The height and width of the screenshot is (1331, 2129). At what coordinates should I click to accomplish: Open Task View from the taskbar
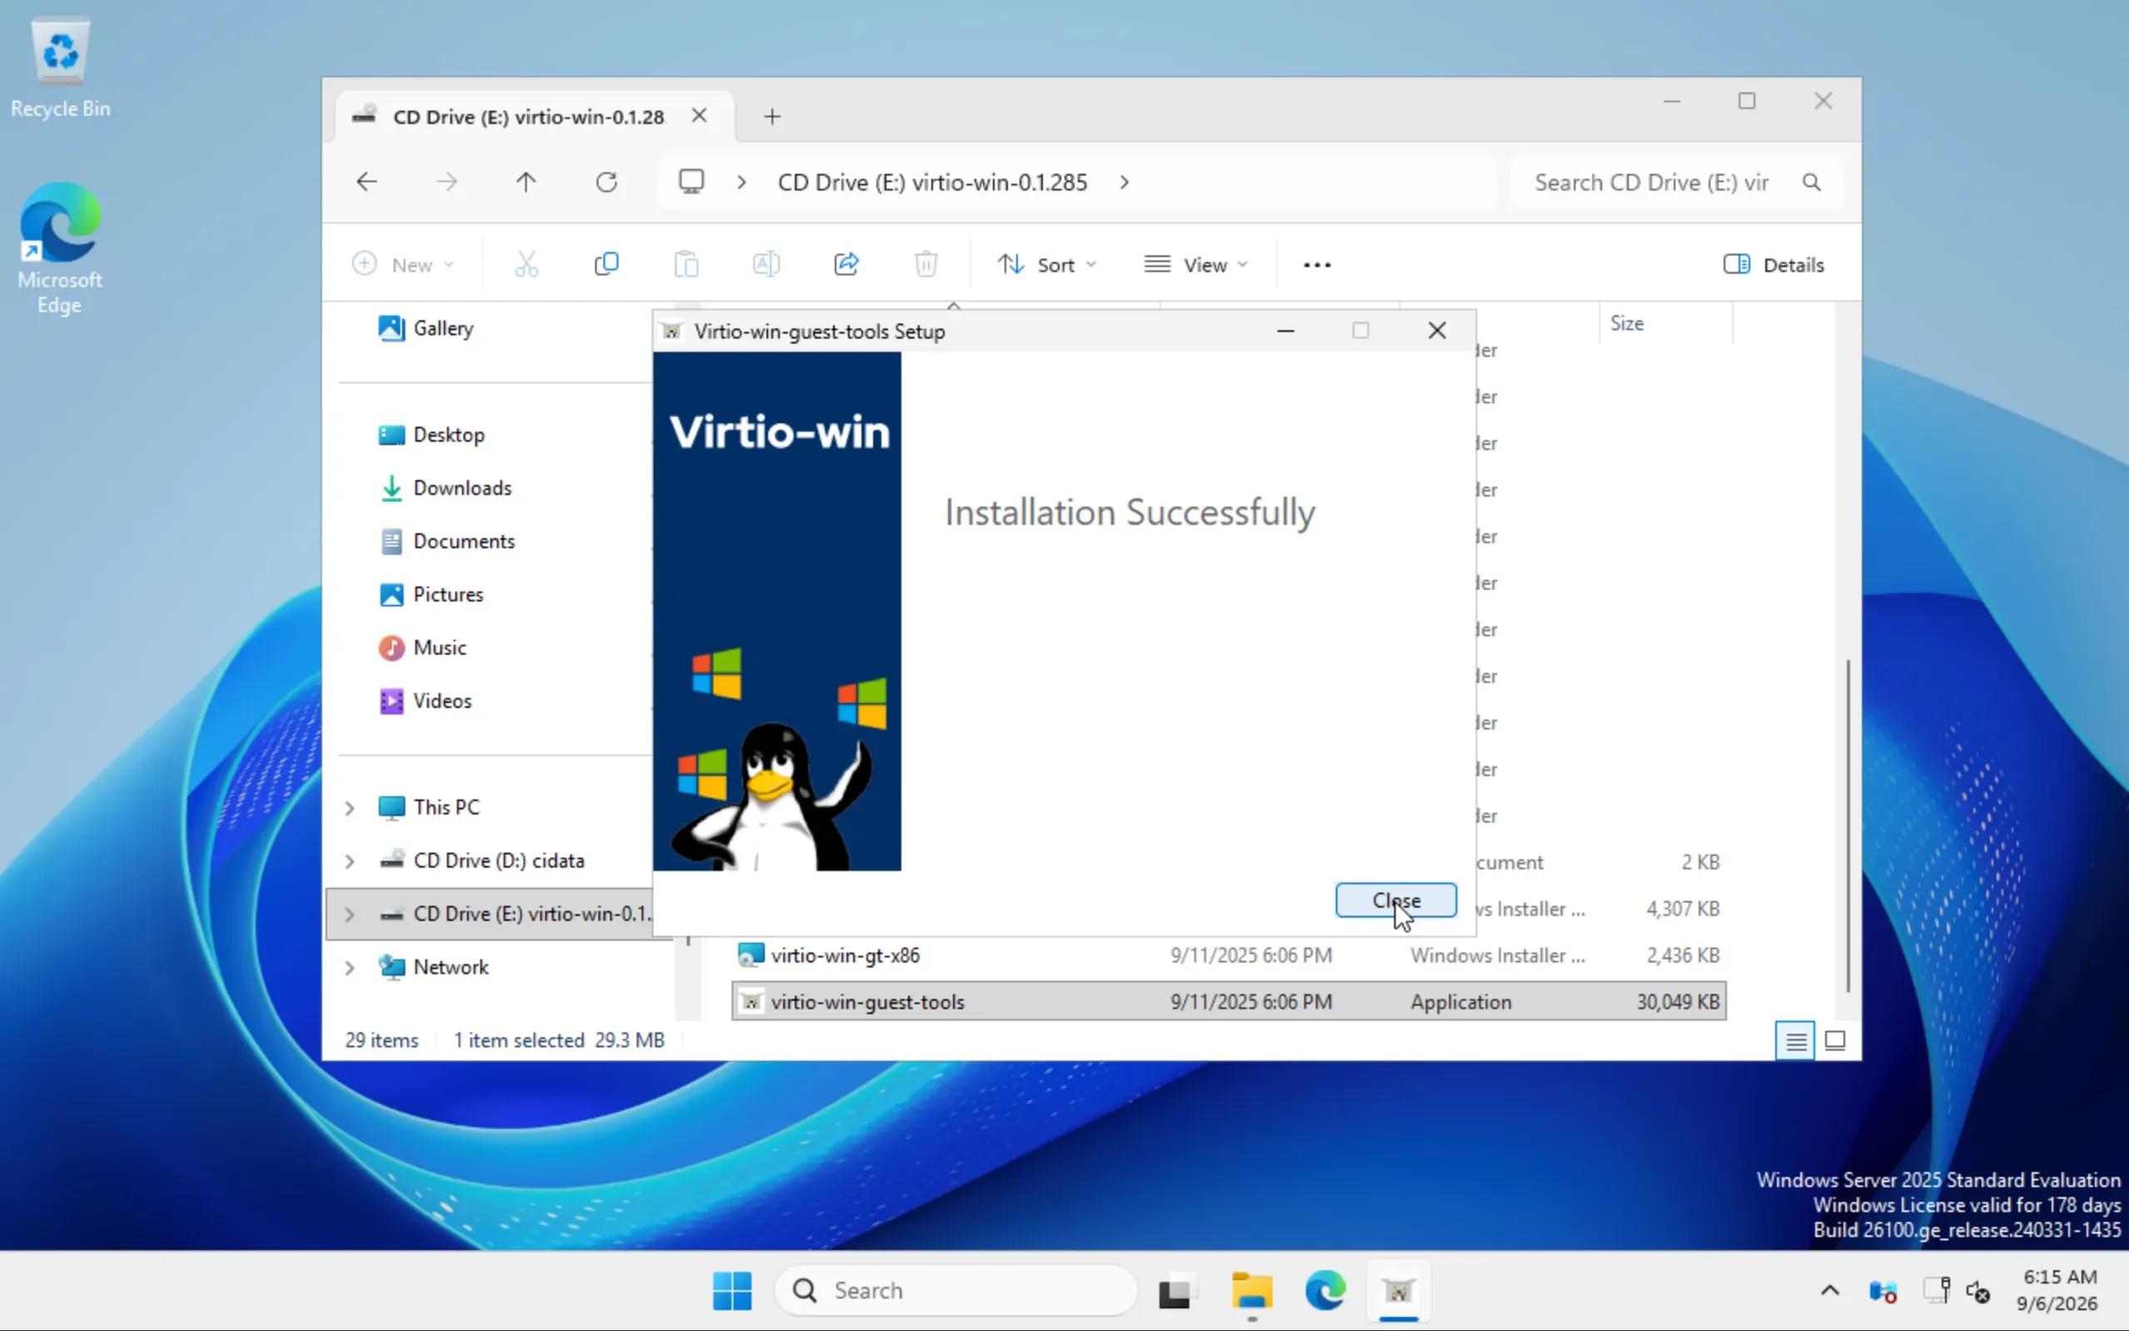(1177, 1290)
